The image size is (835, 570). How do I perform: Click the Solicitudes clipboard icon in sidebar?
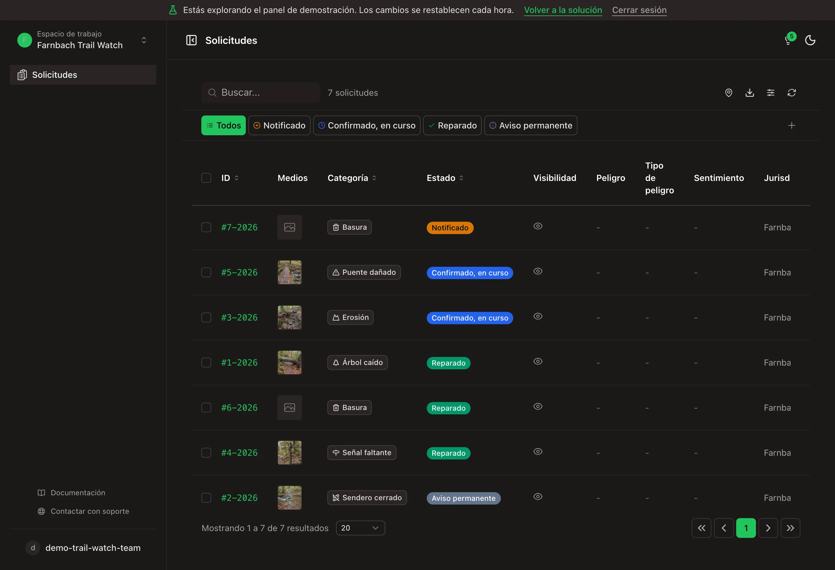click(x=22, y=75)
